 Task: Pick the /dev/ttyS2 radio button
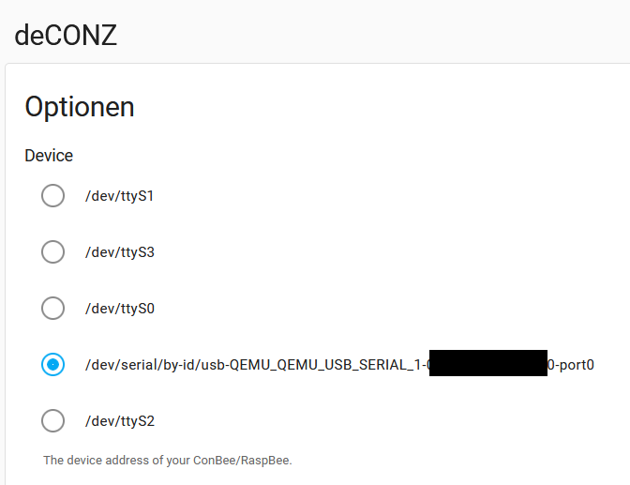pos(52,421)
